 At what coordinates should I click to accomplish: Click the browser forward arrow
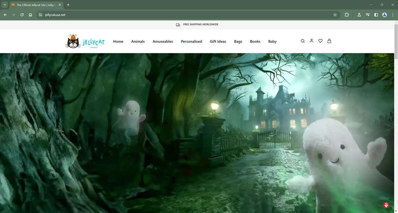(13, 15)
